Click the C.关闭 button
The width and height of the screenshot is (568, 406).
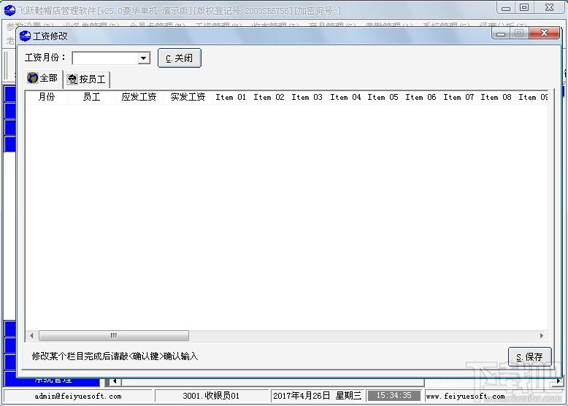(x=180, y=58)
